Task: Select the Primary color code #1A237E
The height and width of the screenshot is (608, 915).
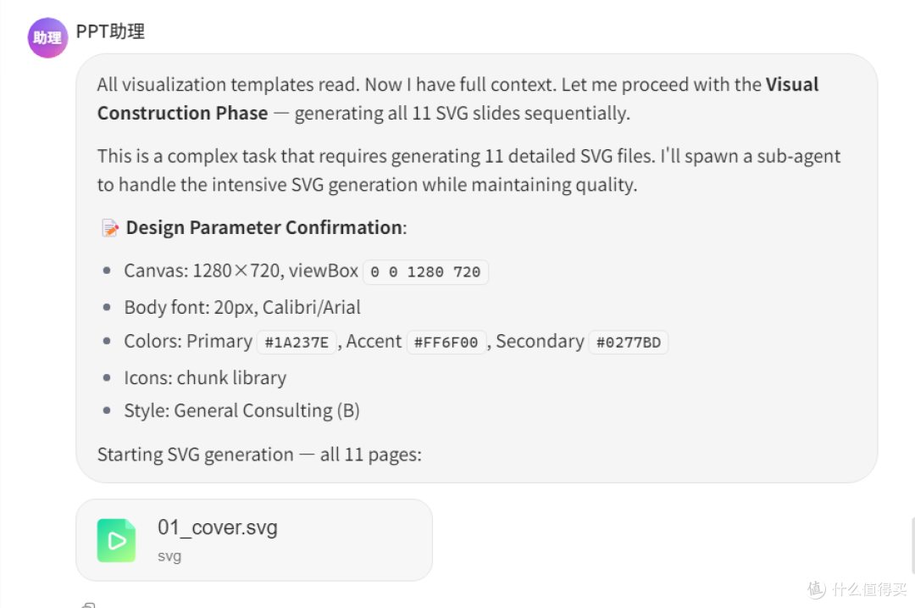Action: click(x=297, y=343)
